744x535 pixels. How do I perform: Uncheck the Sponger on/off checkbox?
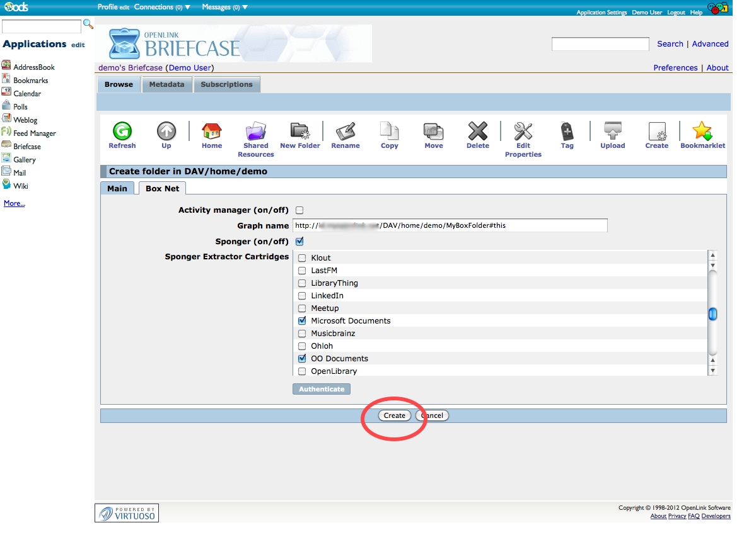[x=299, y=242]
